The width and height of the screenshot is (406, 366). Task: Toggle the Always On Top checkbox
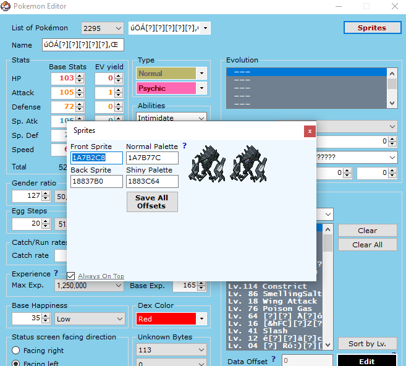point(71,276)
